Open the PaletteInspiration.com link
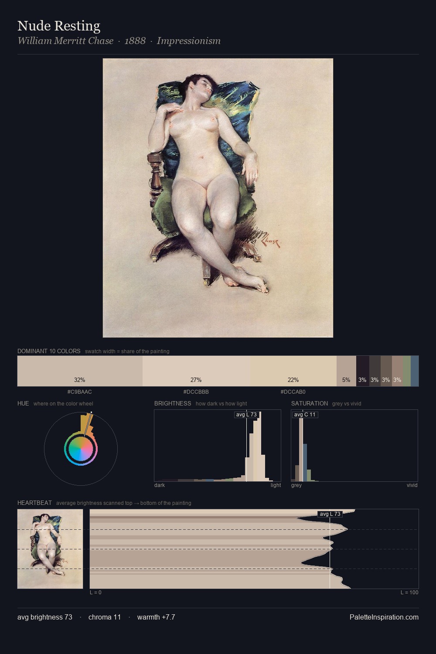This screenshot has width=436, height=654. 384,617
